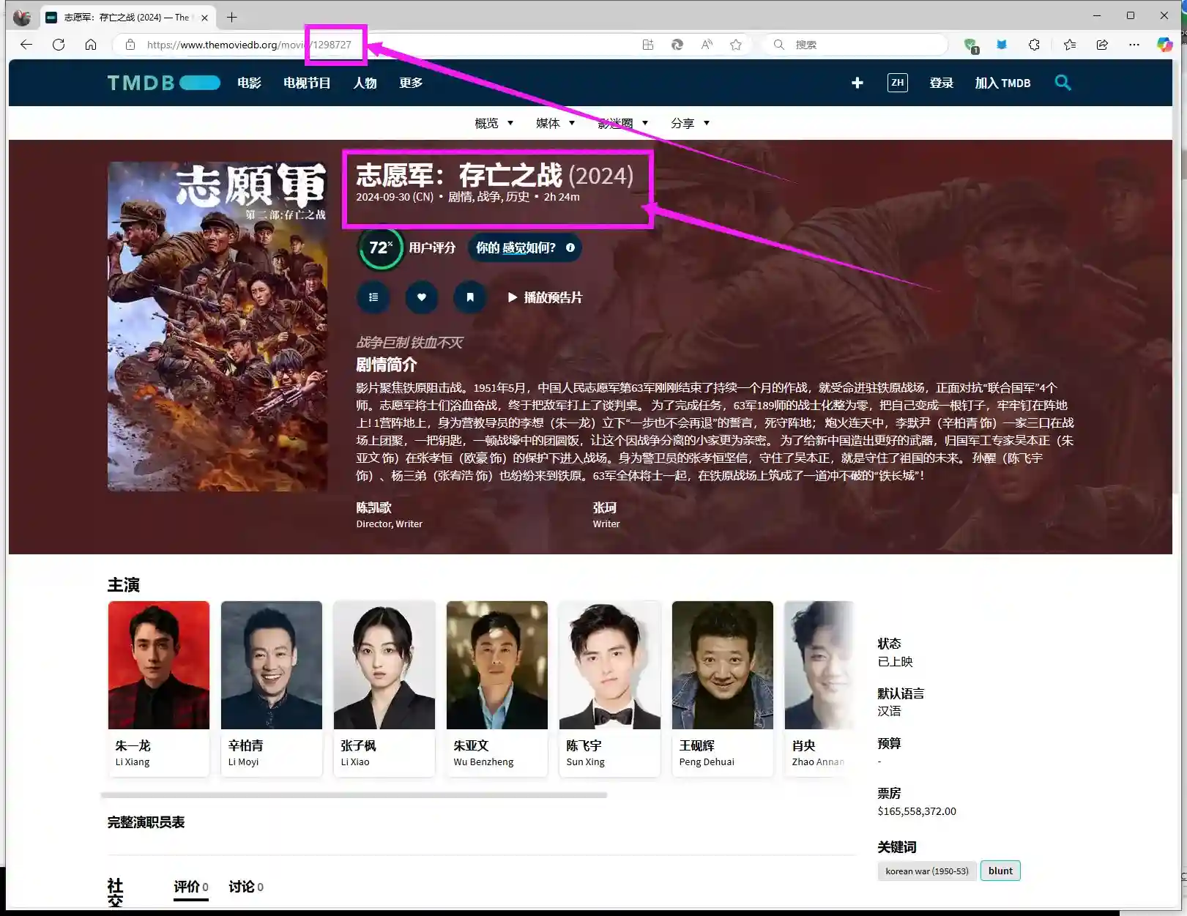The width and height of the screenshot is (1187, 916).
Task: Bookmark the movie to watchlist
Action: tap(469, 297)
